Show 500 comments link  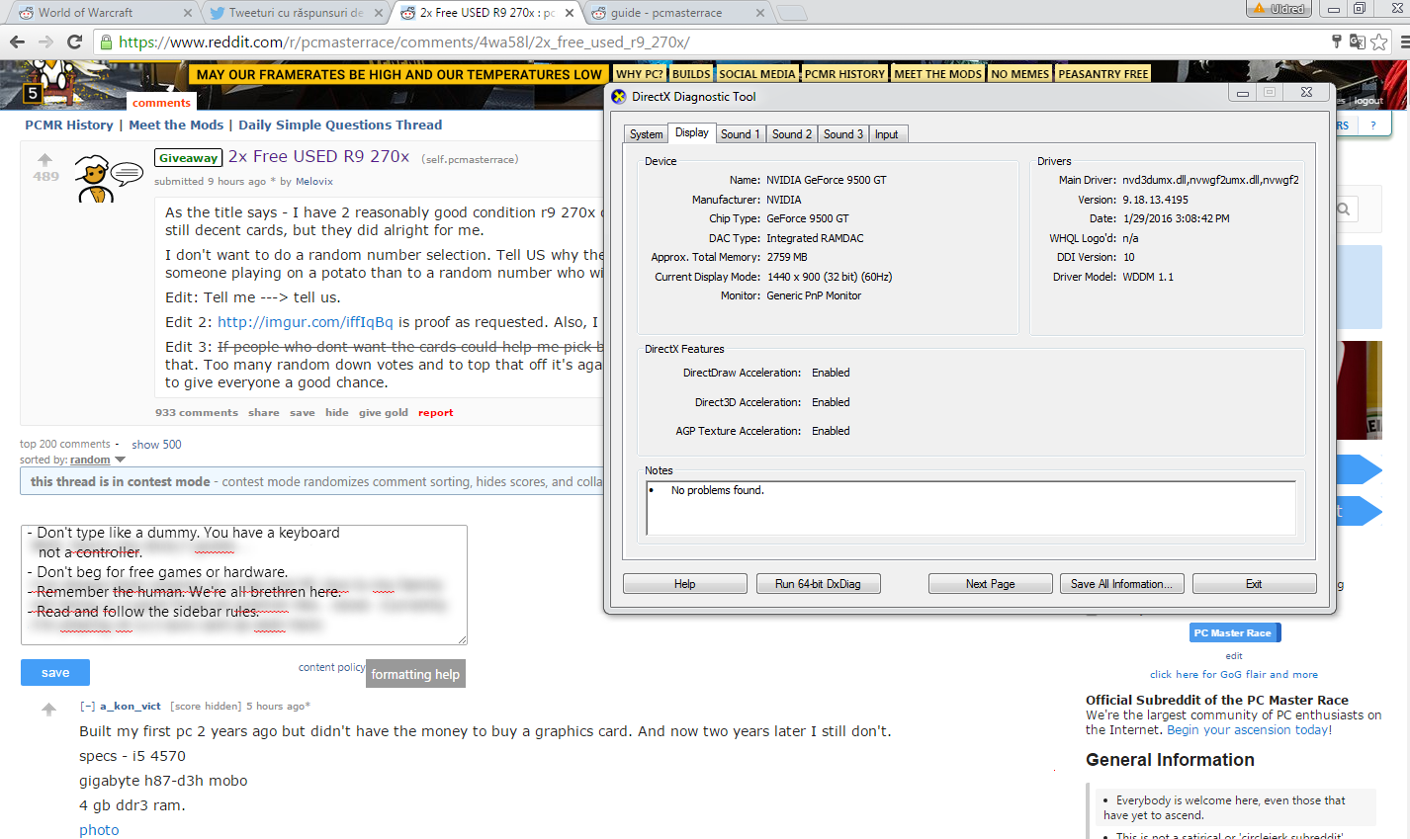tap(157, 445)
